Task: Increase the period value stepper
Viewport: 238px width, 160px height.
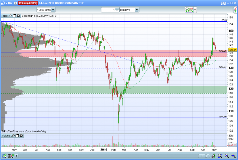Action: click(x=117, y=9)
